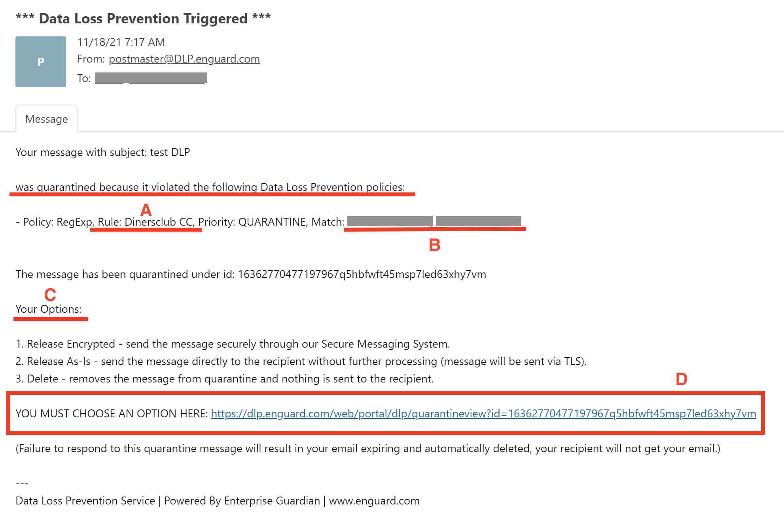Click the Your Options heading
The width and height of the screenshot is (784, 529).
point(48,309)
